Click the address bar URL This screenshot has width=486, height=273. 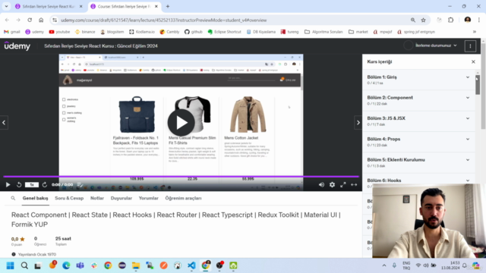coord(164,20)
